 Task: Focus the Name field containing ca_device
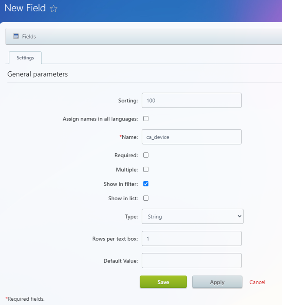(191, 137)
